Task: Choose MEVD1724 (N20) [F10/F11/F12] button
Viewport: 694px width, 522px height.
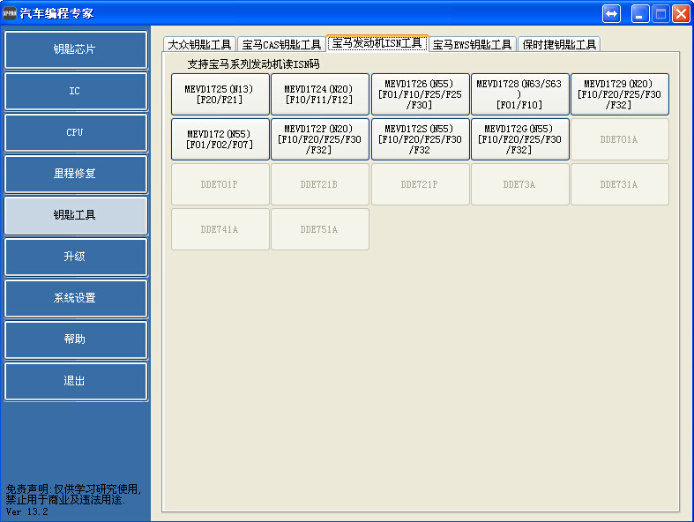Action: click(319, 94)
